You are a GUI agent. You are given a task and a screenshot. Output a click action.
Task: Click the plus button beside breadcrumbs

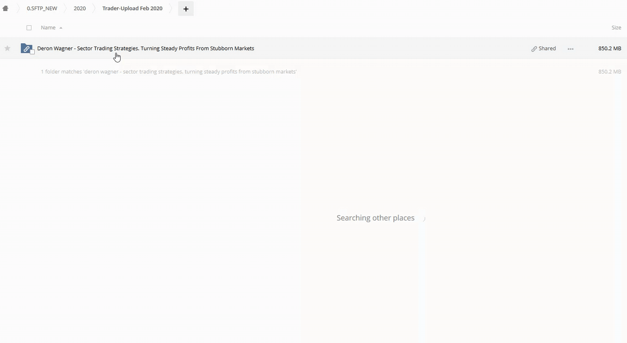[186, 9]
